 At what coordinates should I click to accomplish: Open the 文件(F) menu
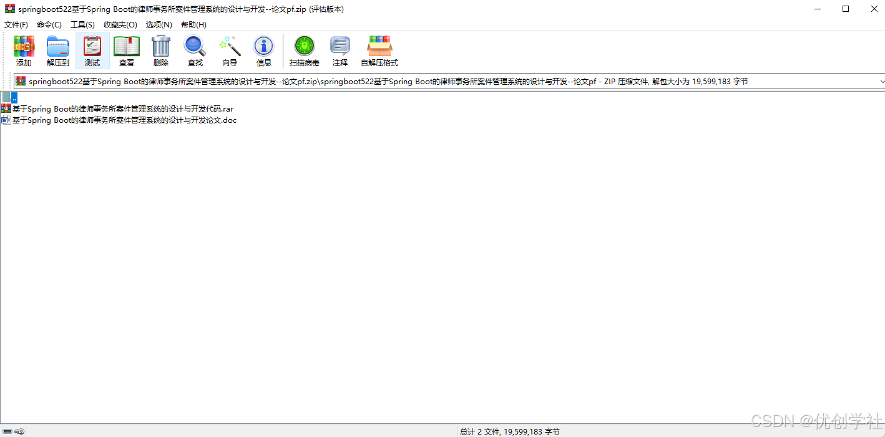pyautogui.click(x=16, y=24)
